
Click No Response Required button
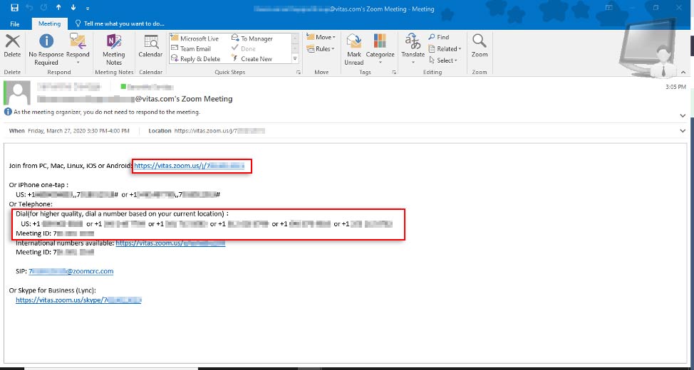46,50
